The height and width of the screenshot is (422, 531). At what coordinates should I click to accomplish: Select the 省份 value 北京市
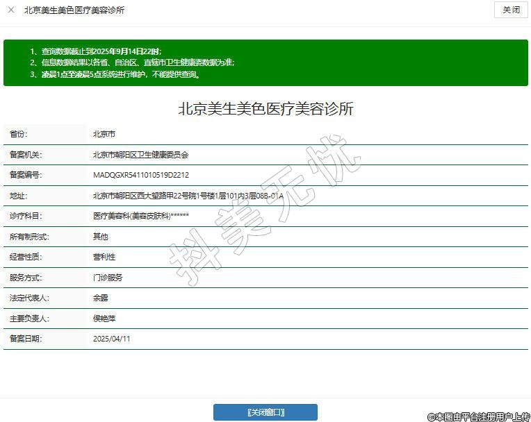[x=104, y=134]
